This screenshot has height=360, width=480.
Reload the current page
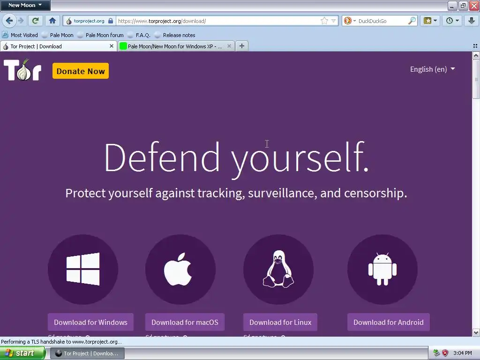tap(36, 21)
